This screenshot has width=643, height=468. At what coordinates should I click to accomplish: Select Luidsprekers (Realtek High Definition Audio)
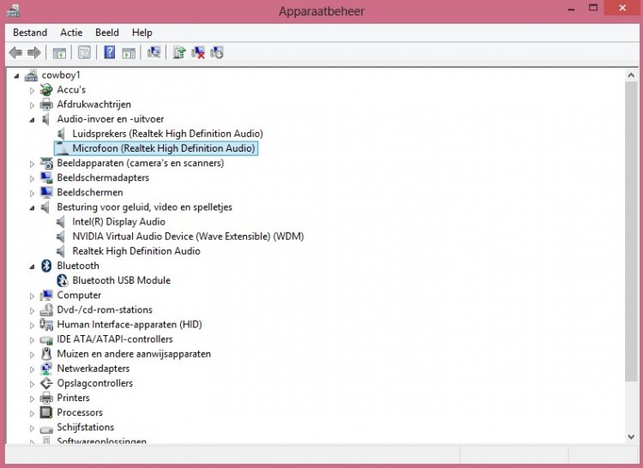point(167,134)
